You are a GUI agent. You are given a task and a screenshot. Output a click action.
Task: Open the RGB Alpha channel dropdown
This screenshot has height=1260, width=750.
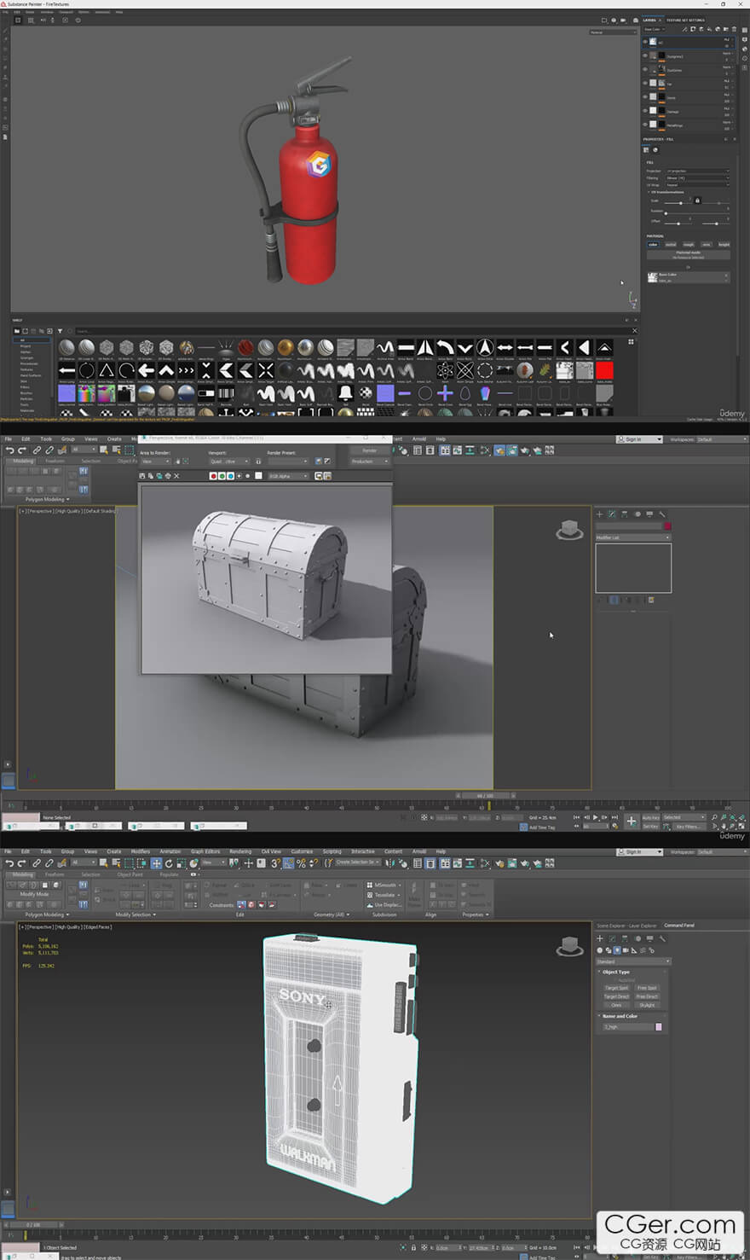[x=288, y=476]
